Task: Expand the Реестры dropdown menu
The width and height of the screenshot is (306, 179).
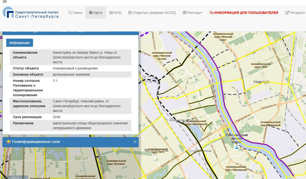Action: pyautogui.click(x=192, y=13)
